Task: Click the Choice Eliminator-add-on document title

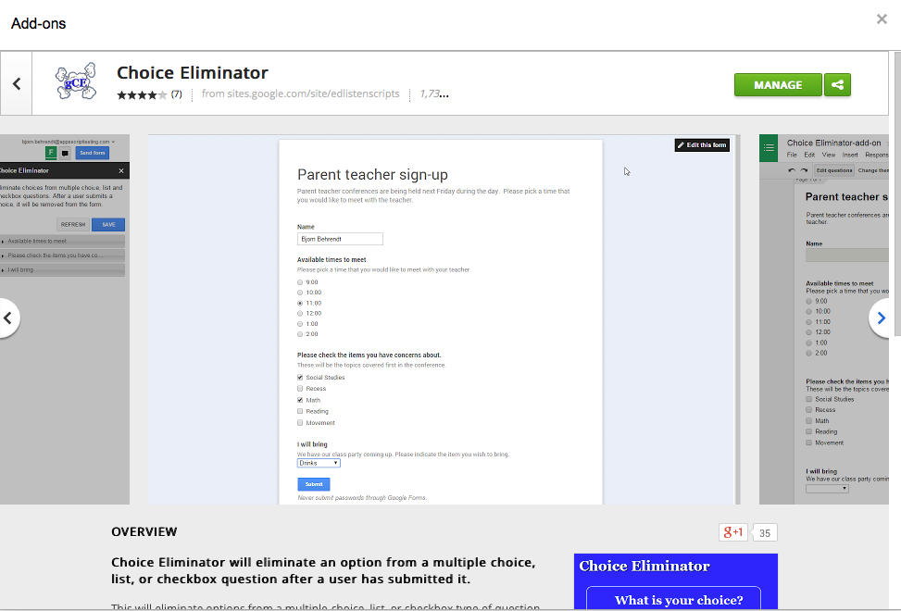Action: pyautogui.click(x=833, y=143)
